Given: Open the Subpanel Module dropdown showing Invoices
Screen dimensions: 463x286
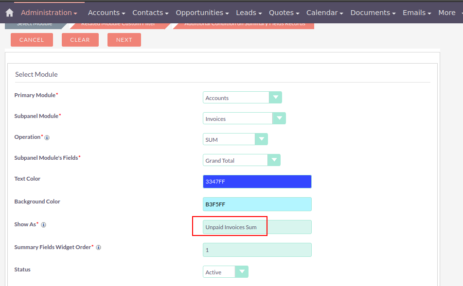Looking at the screenshot, I should [244, 118].
